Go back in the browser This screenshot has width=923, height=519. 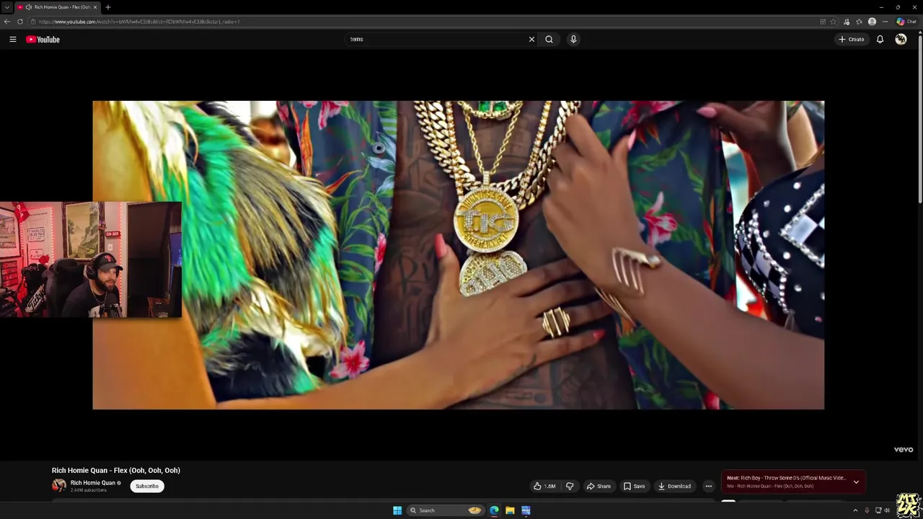[x=7, y=22]
